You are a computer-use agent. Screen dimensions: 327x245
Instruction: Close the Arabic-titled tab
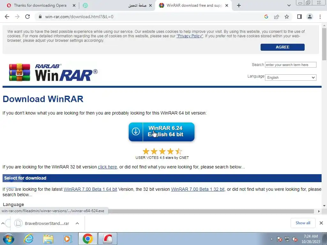pyautogui.click(x=150, y=5)
